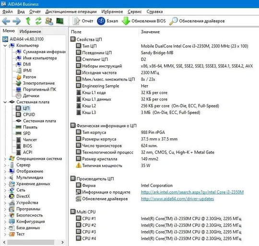Click the База данных icon
This screenshot has width=259, height=246.
coord(12,228)
